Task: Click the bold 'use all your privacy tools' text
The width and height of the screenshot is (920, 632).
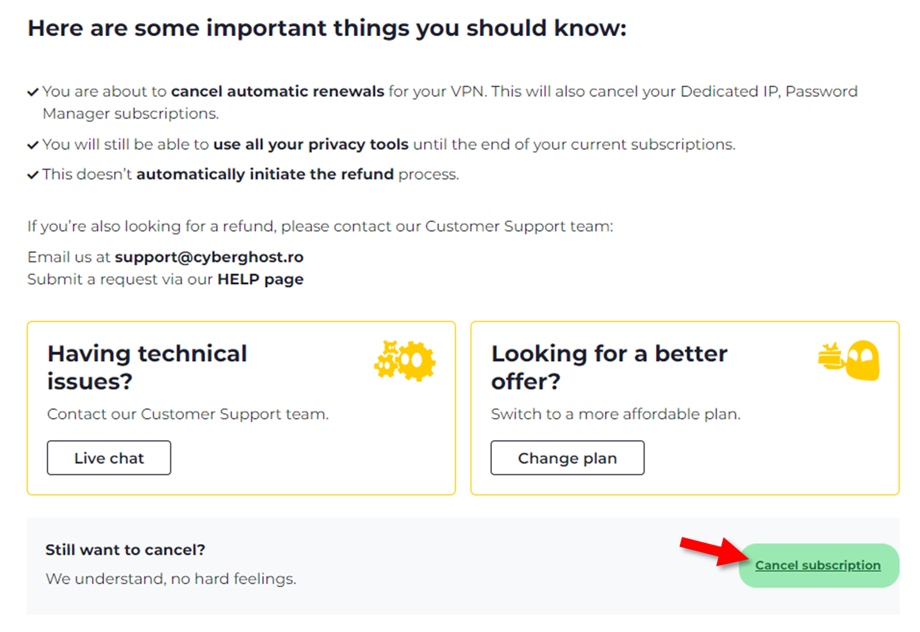Action: pyautogui.click(x=311, y=144)
